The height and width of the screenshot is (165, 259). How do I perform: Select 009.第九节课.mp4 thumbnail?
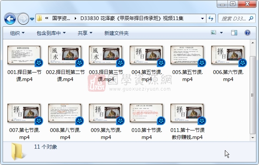[105, 113]
